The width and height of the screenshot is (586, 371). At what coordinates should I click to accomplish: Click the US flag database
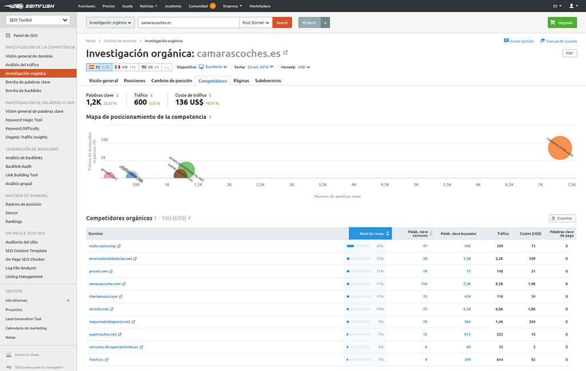[x=150, y=67]
